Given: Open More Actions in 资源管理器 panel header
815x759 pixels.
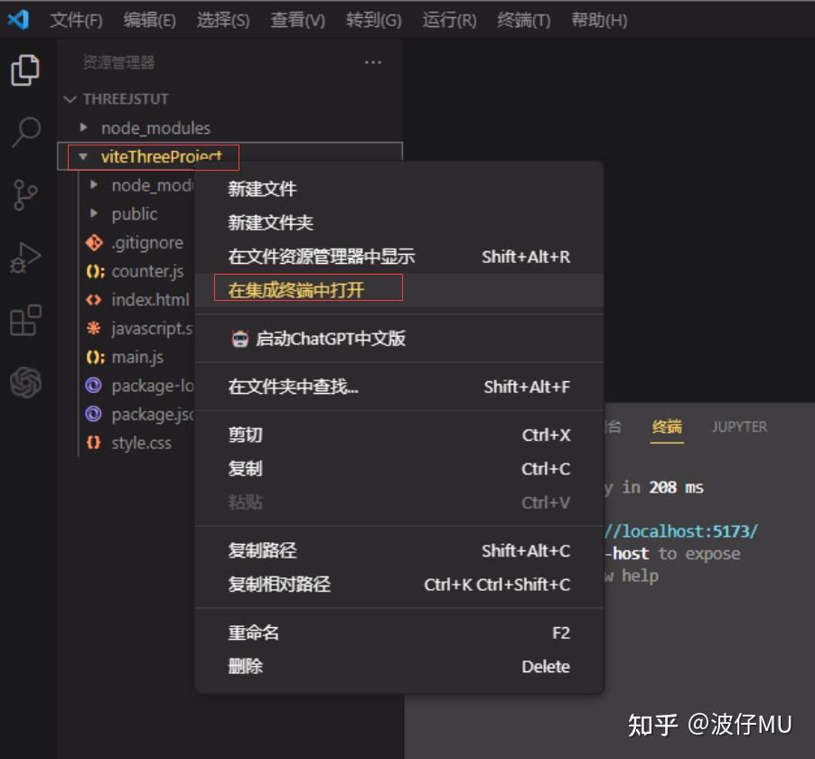Looking at the screenshot, I should click(x=373, y=62).
